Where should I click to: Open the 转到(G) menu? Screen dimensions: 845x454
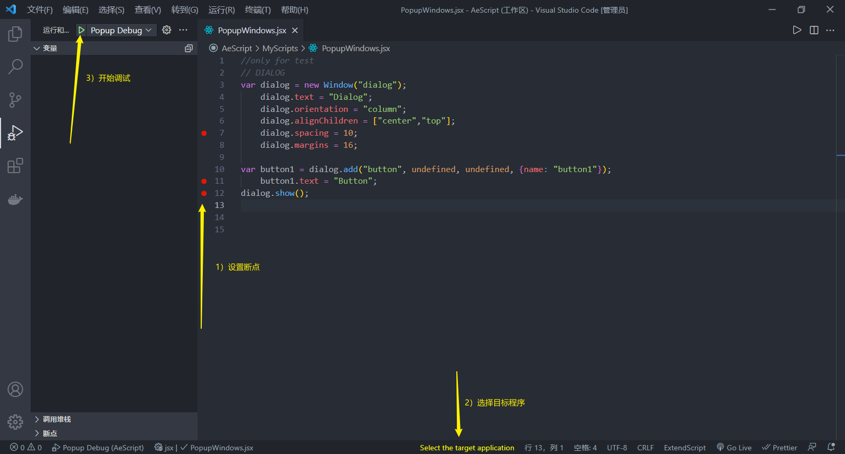click(x=185, y=10)
